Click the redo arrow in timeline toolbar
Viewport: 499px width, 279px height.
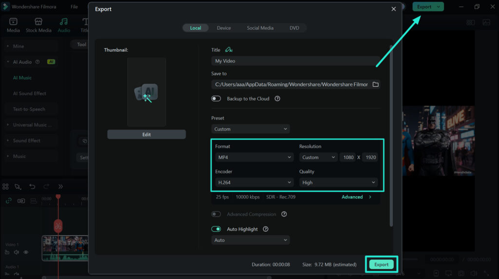tap(46, 187)
